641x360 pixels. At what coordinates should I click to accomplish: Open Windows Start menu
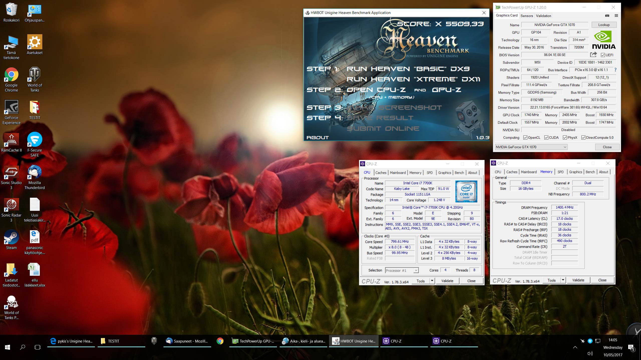tap(8, 347)
